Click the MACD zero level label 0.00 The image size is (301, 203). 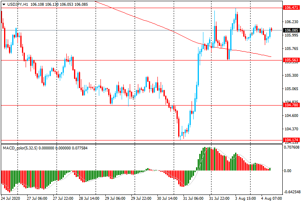pos(287,171)
